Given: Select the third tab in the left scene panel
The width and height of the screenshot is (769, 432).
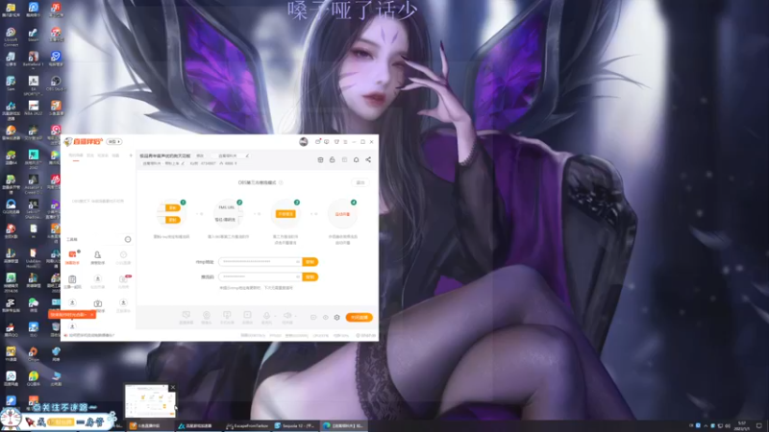Looking at the screenshot, I should coord(103,156).
